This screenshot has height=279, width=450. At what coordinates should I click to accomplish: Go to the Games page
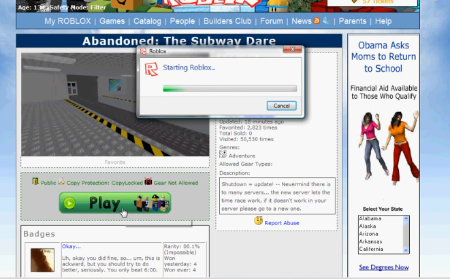[112, 21]
